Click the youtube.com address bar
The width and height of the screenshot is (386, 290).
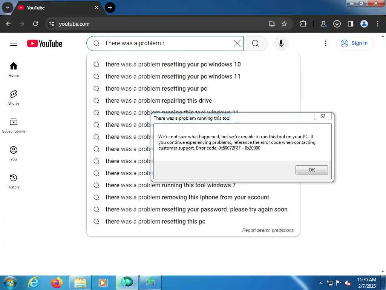click(x=158, y=24)
